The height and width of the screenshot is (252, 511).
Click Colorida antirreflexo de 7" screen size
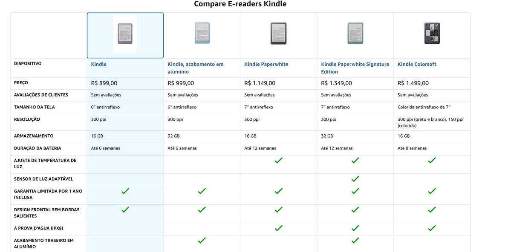(x=424, y=107)
